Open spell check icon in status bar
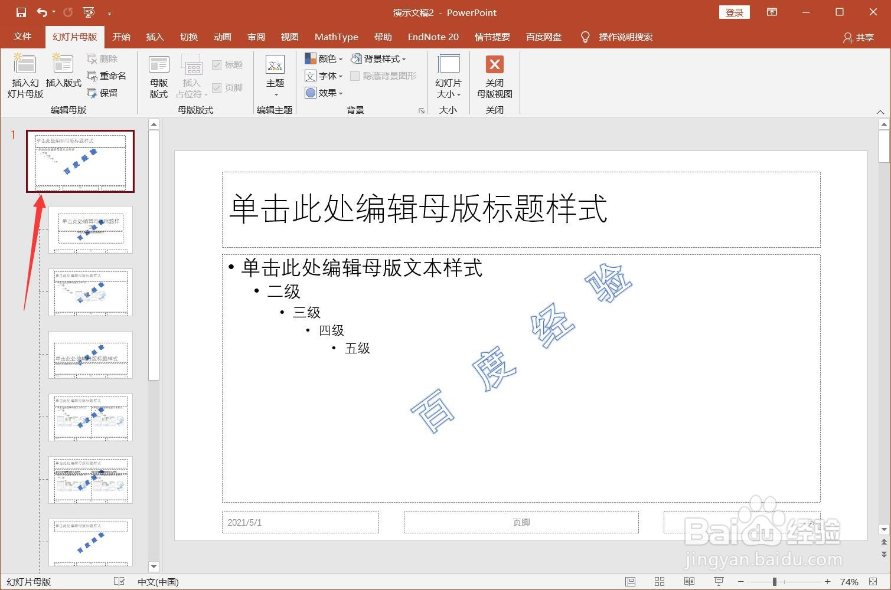Screen dimensions: 891x590 coord(119,582)
